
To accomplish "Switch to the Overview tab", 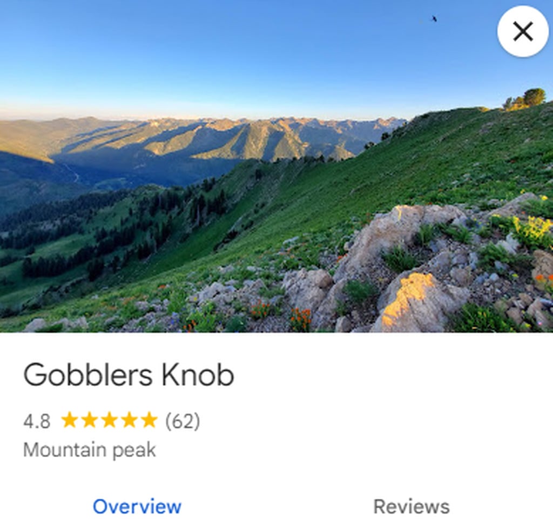I will tap(137, 506).
